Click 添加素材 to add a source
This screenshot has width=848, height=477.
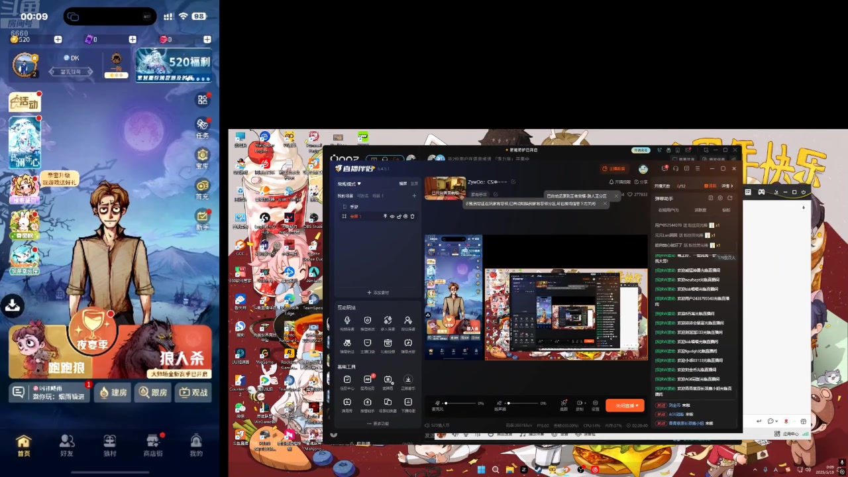(x=378, y=292)
